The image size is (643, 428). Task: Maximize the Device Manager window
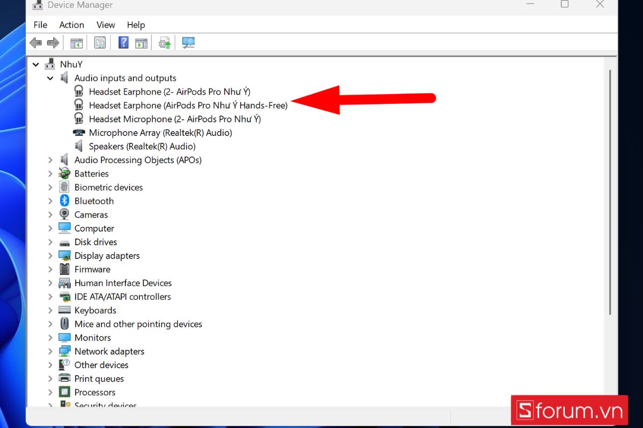pyautogui.click(x=565, y=4)
